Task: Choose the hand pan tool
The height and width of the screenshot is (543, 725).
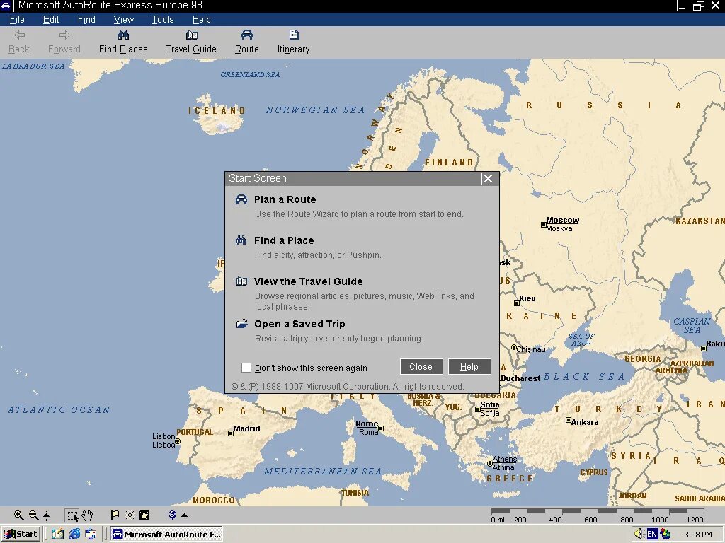Action: [x=87, y=515]
